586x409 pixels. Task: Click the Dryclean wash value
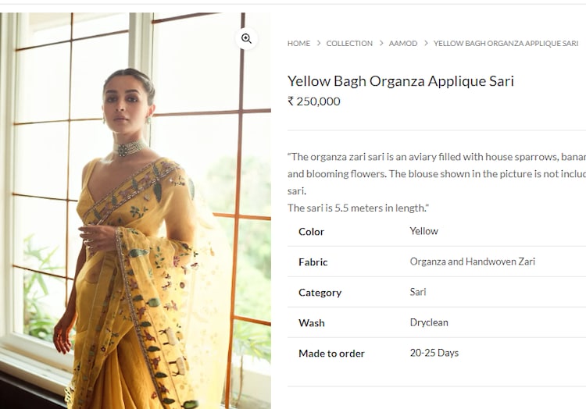click(x=429, y=322)
